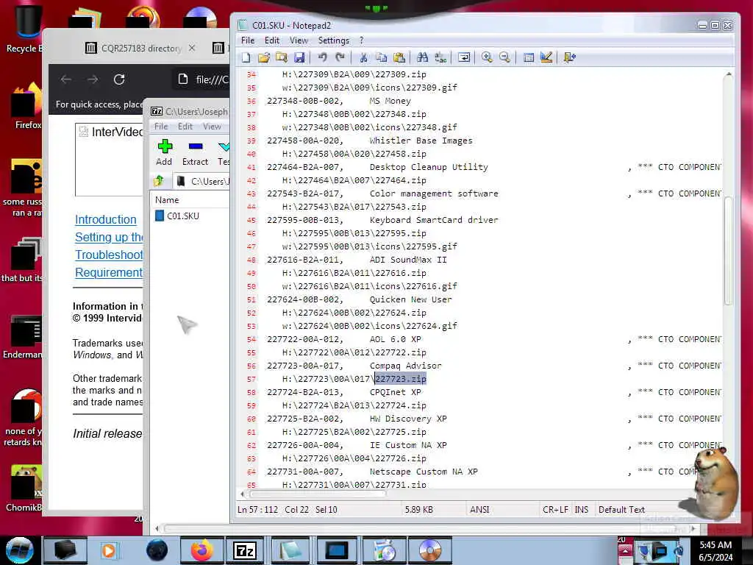
Task: Click the Exit door icon in Notepad2
Action: (570, 57)
